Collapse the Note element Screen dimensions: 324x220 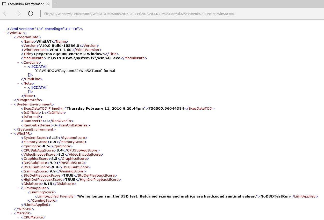click(x=18, y=83)
